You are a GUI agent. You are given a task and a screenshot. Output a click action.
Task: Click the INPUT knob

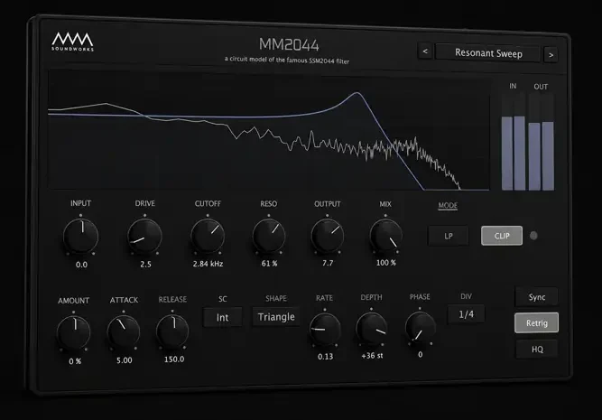tap(81, 237)
